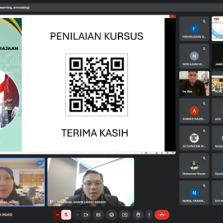The height and width of the screenshot is (223, 223).
Task: Click the muted mic icon on NURUL FARAHI tile
Action: tap(204, 186)
